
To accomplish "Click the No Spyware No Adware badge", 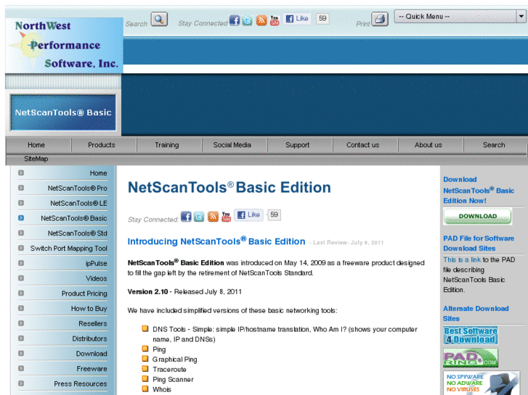I will coord(482,383).
